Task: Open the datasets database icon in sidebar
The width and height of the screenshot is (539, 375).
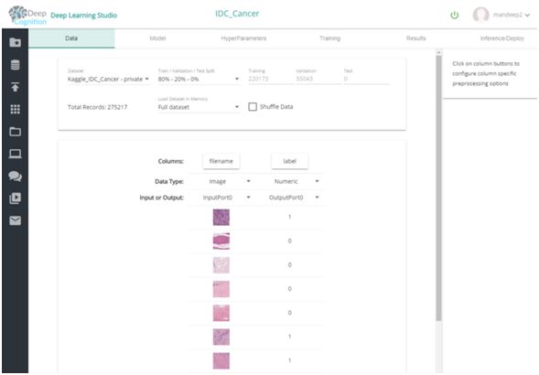Action: [16, 65]
